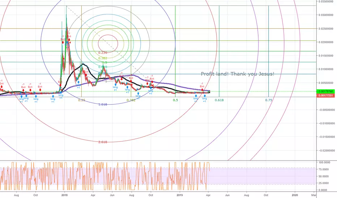337x198 pixels.
Task: Select the 0.618 time zone label near Apr 2019
Action: point(219,100)
